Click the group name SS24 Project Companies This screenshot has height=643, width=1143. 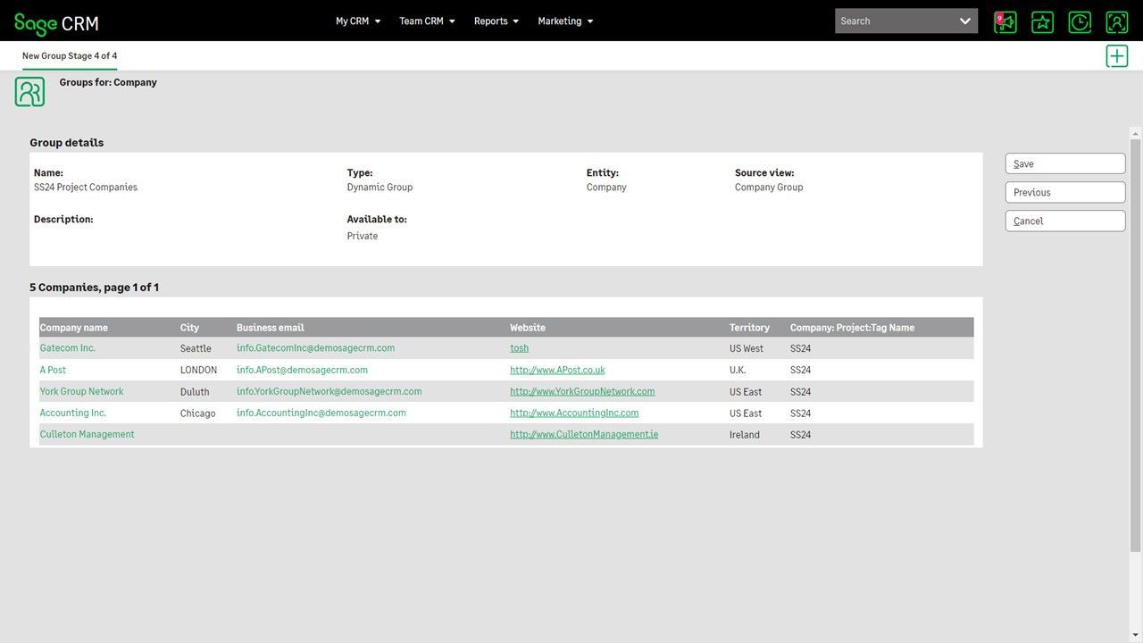86,188
